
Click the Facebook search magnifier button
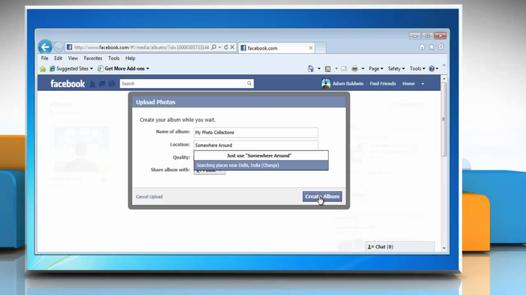[x=249, y=84]
